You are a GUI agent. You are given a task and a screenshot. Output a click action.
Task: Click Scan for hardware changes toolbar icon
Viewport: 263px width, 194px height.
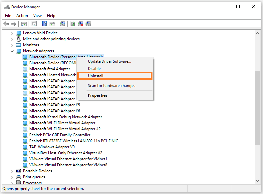(63, 24)
